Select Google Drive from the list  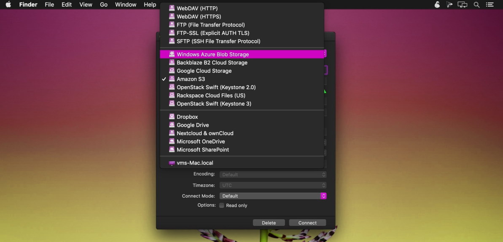pos(242,125)
